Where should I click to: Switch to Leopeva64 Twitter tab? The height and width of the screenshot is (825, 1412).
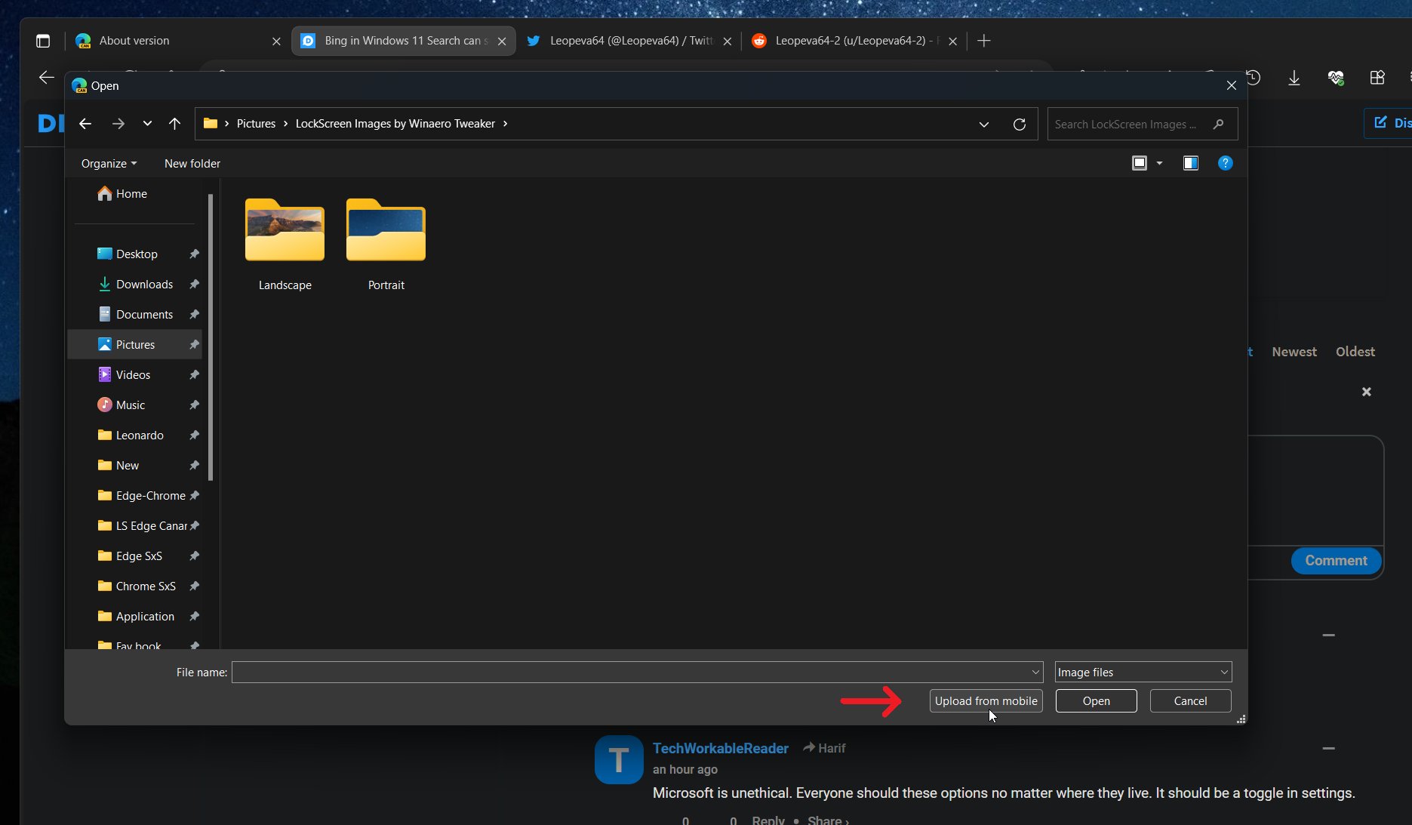pos(629,41)
